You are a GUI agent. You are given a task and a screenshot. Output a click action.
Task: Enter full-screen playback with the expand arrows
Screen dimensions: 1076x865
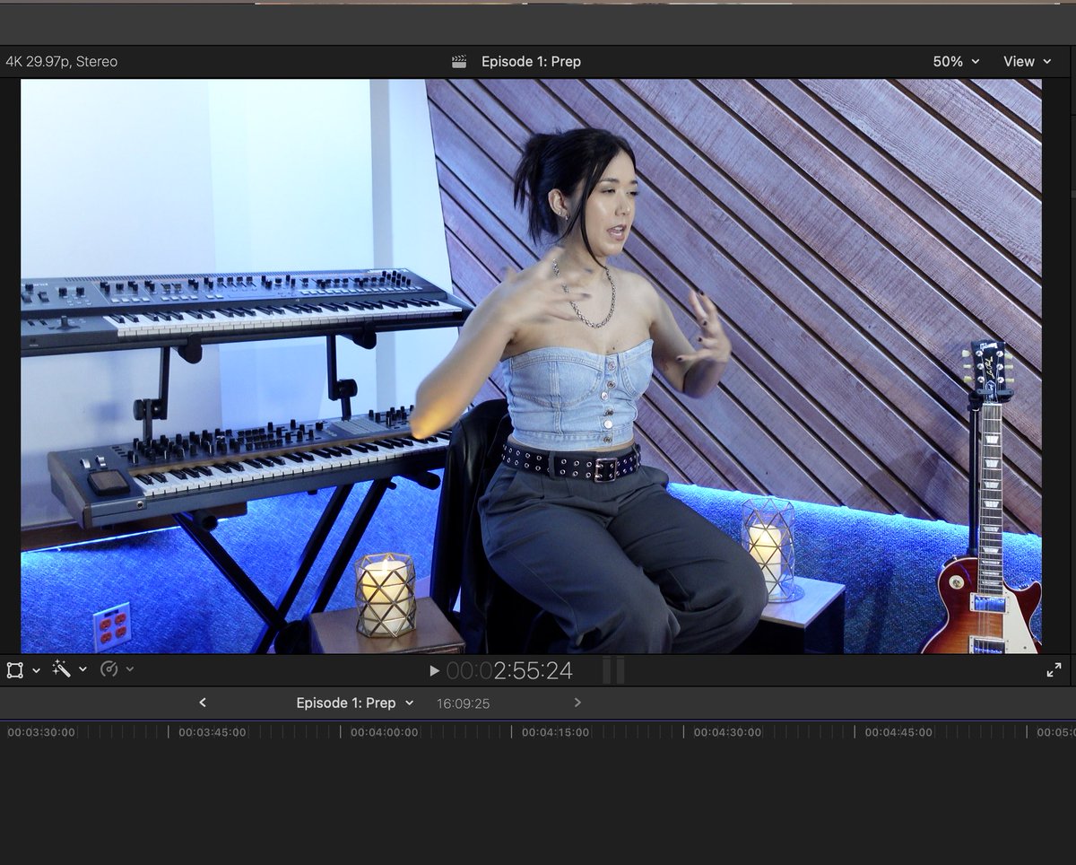point(1054,670)
